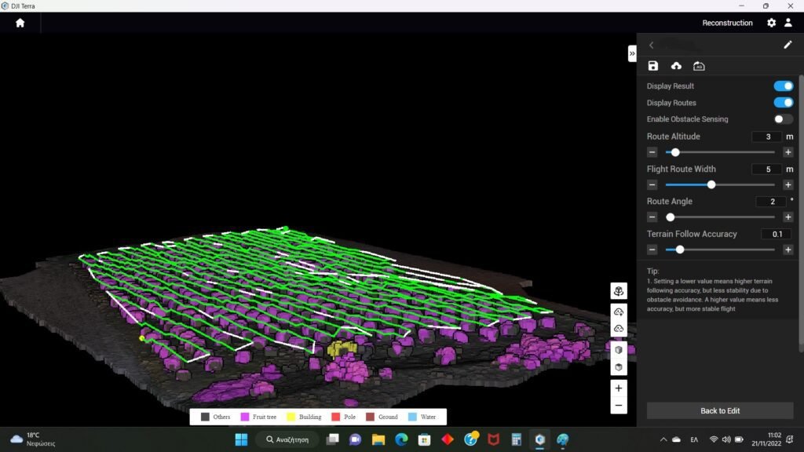The height and width of the screenshot is (452, 804).
Task: Save the mission with the floppy disk icon
Action: pos(652,66)
